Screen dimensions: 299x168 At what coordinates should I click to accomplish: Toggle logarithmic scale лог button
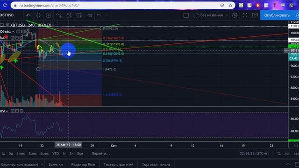click(x=287, y=154)
